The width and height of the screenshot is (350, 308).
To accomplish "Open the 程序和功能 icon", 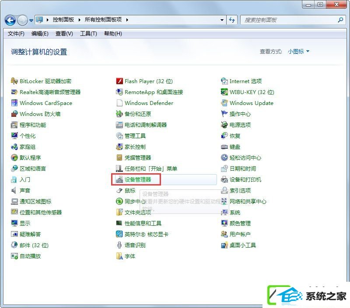I will pyautogui.click(x=14, y=125).
